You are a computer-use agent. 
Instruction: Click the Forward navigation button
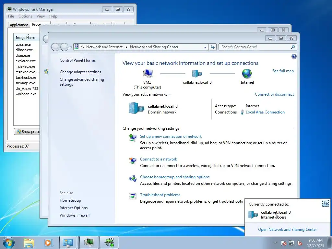64,47
